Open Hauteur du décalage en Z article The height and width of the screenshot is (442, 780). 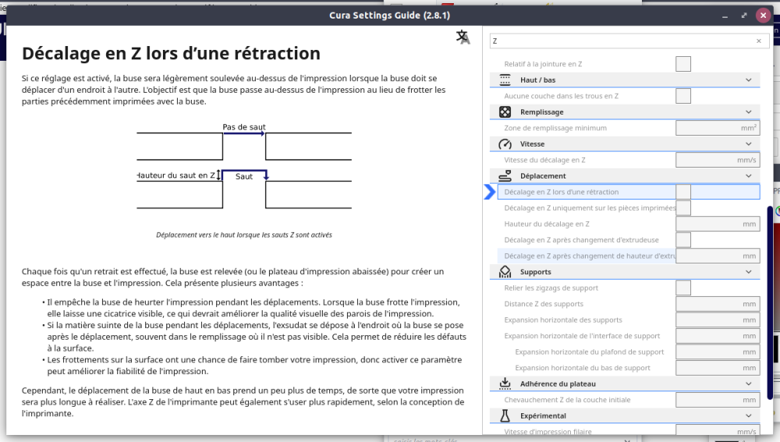pos(547,224)
